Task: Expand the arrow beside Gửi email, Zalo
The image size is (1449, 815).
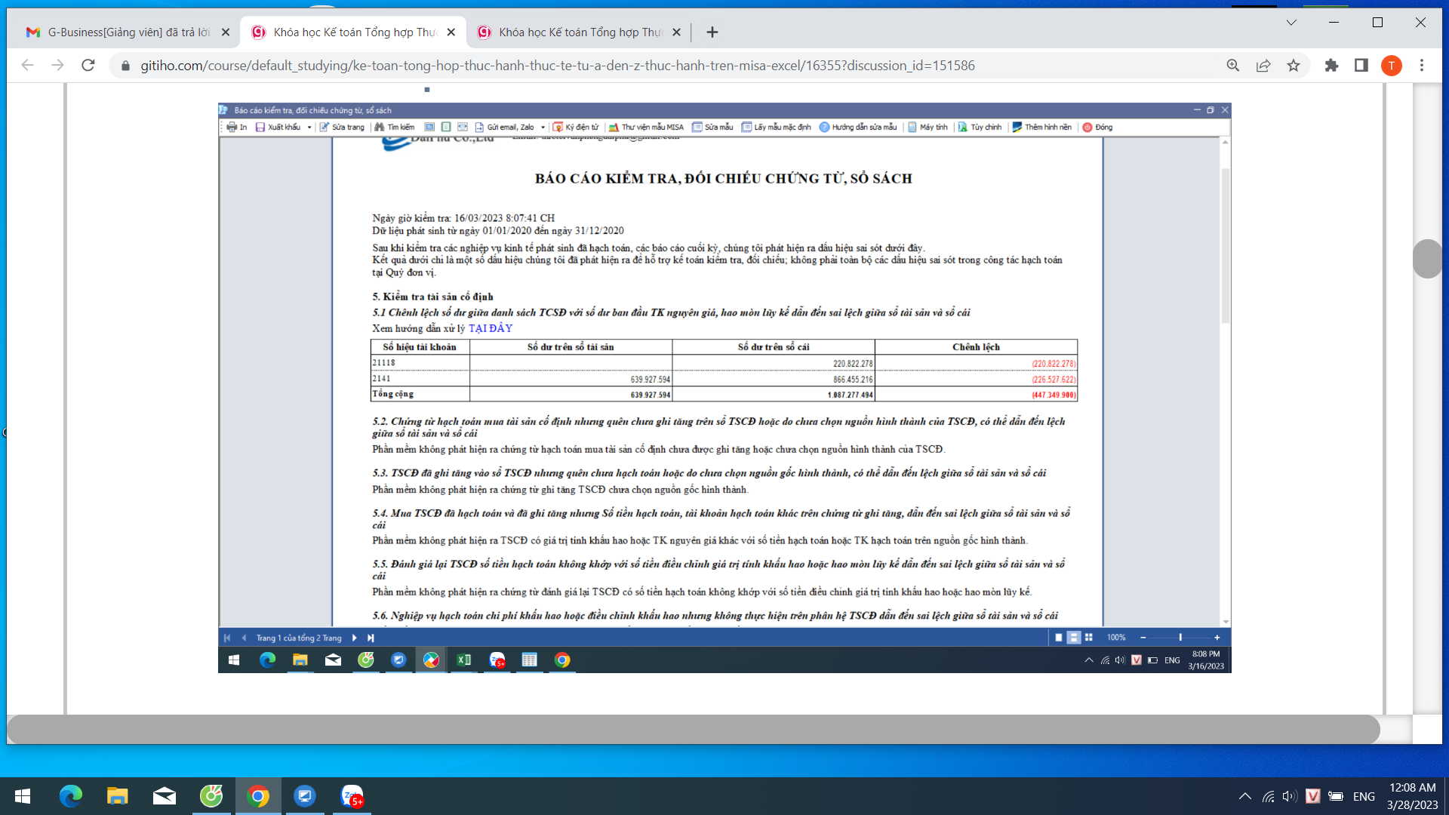Action: 543,128
